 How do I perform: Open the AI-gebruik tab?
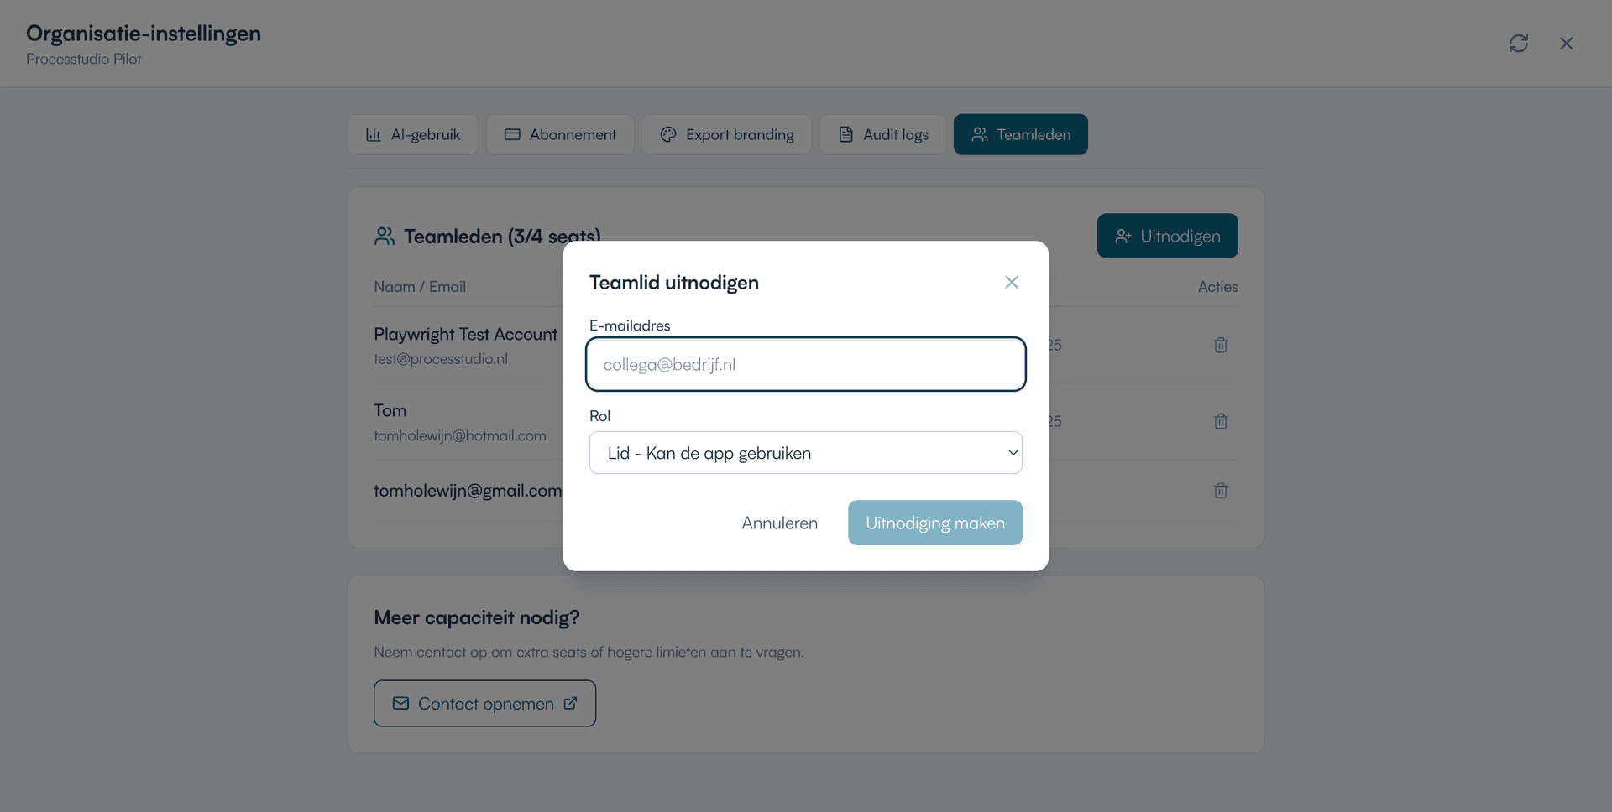point(412,134)
